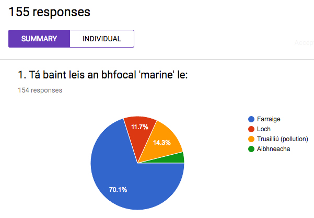Select the Aibhneacha legend label
This screenshot has width=314, height=218.
(x=273, y=149)
